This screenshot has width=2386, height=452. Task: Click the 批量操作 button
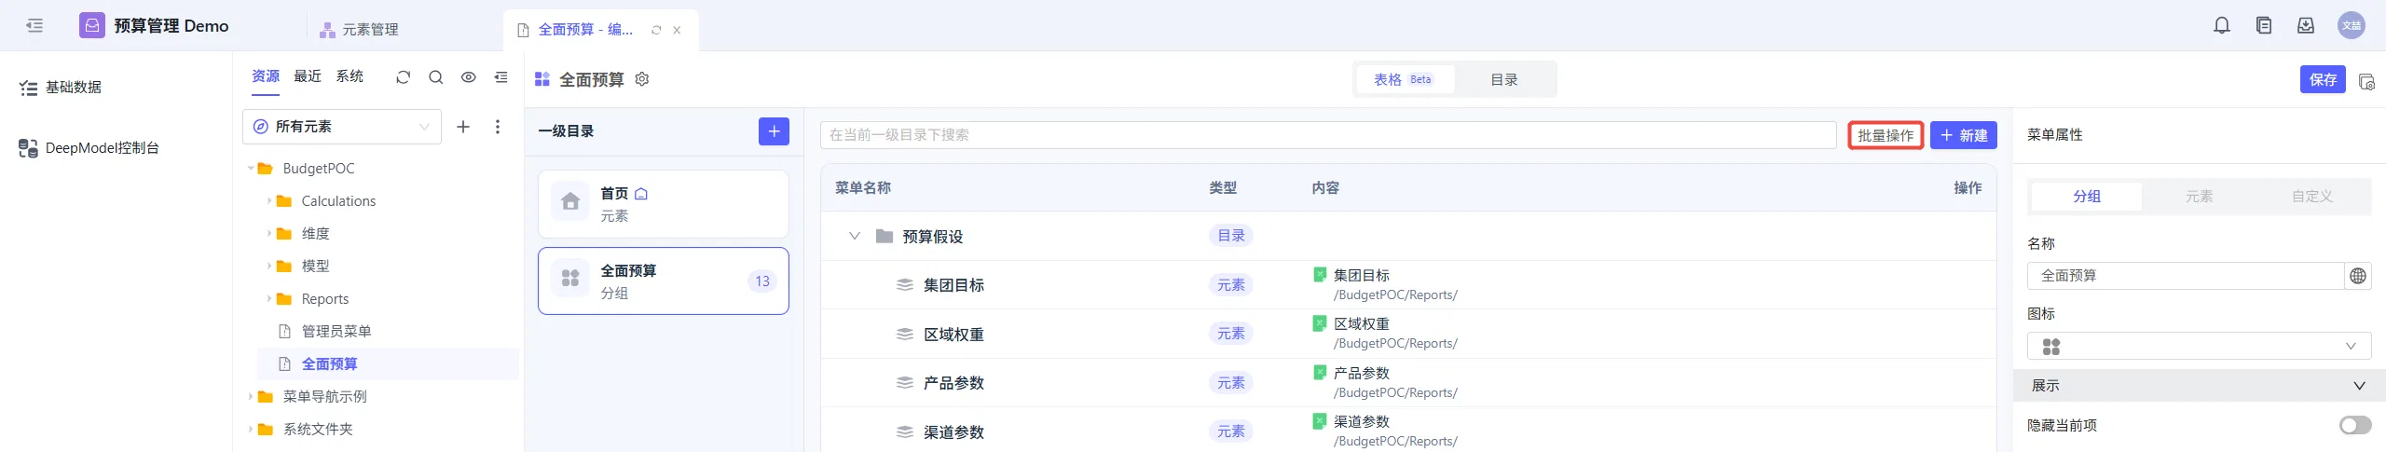[x=1885, y=135]
